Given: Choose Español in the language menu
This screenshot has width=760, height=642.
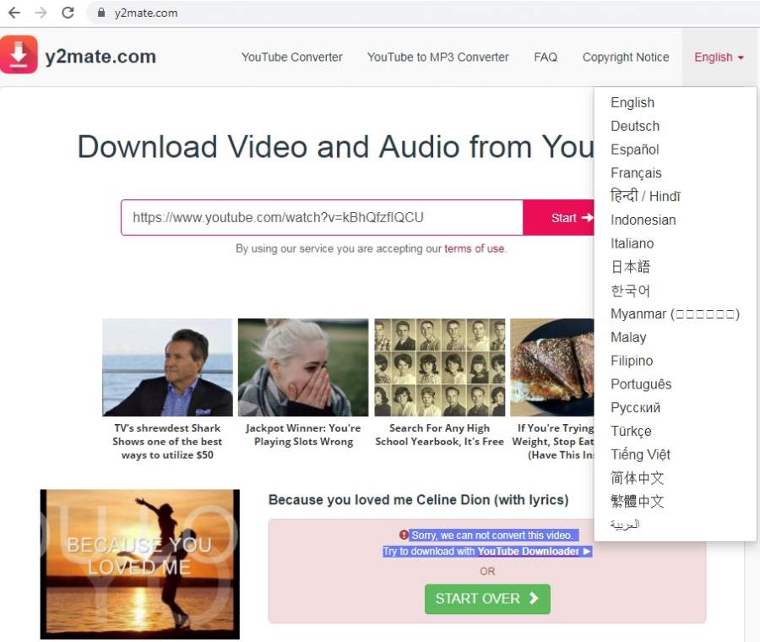Looking at the screenshot, I should tap(635, 150).
